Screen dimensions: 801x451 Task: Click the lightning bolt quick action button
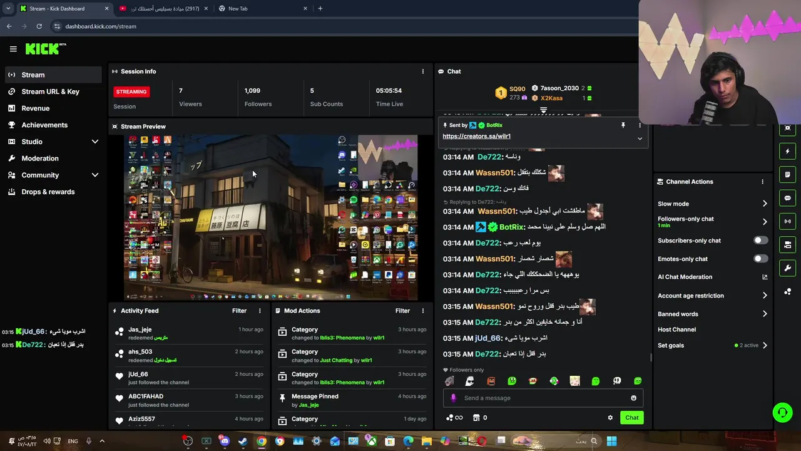coord(788,151)
